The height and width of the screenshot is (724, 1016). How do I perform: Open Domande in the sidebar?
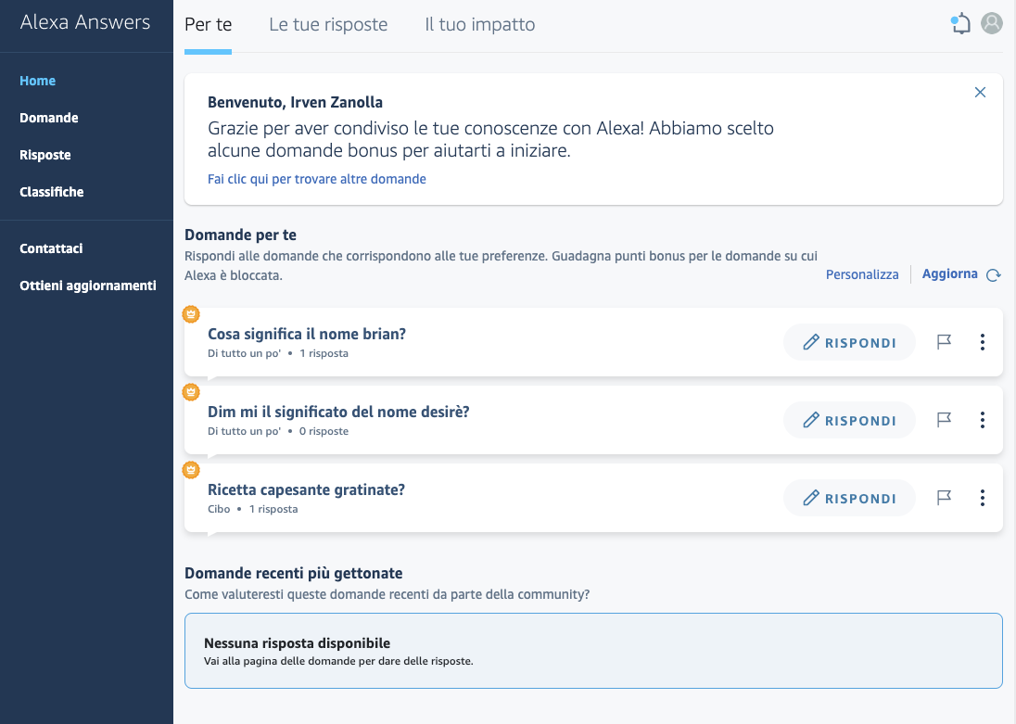[49, 118]
